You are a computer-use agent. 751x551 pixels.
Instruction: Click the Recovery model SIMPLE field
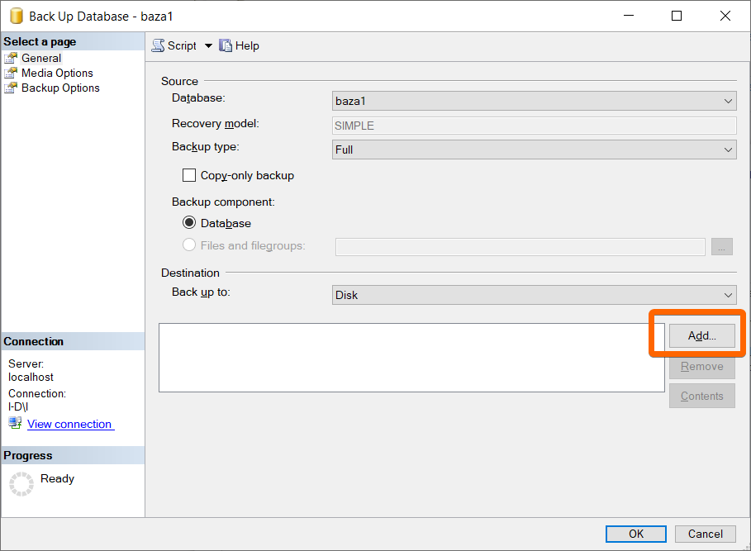pyautogui.click(x=534, y=126)
